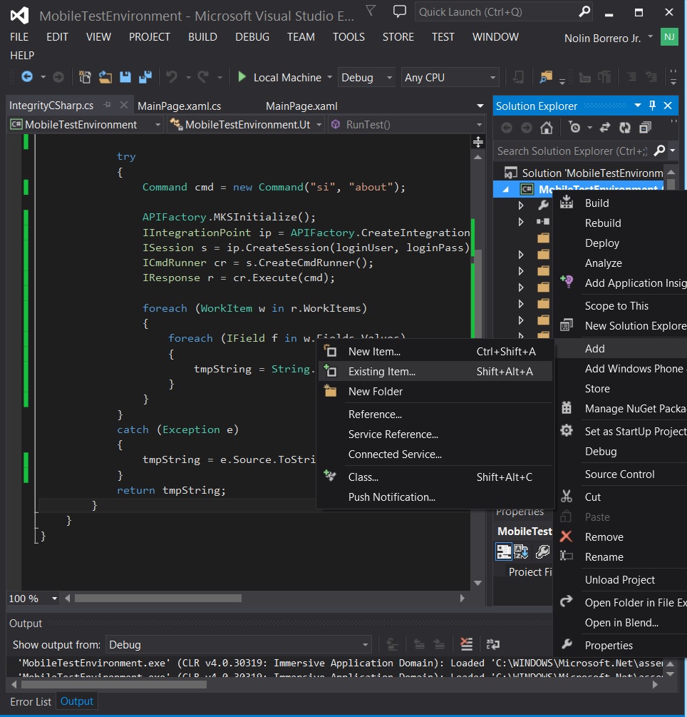Click the NJ account avatar badge
This screenshot has height=717, width=687.
pos(669,37)
